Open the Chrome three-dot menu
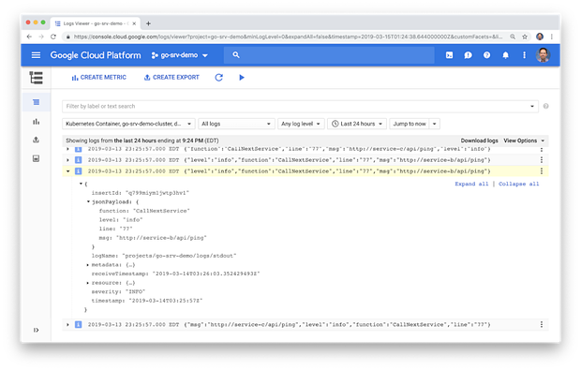This screenshot has height=370, width=581. 552,37
